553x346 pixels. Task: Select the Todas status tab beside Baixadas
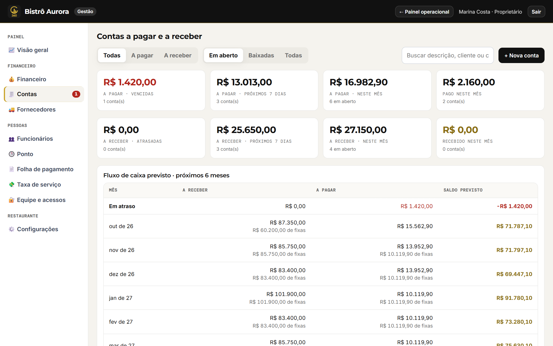pos(293,55)
